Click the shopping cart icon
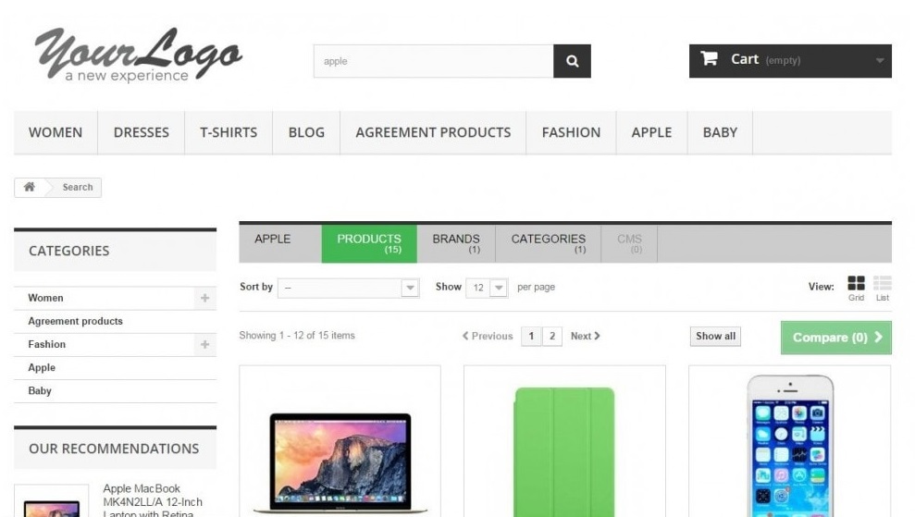 [x=709, y=58]
